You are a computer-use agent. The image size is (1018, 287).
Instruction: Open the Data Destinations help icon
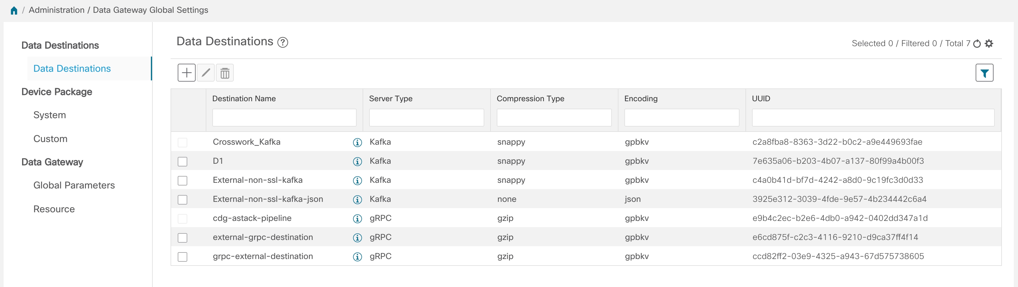[283, 42]
